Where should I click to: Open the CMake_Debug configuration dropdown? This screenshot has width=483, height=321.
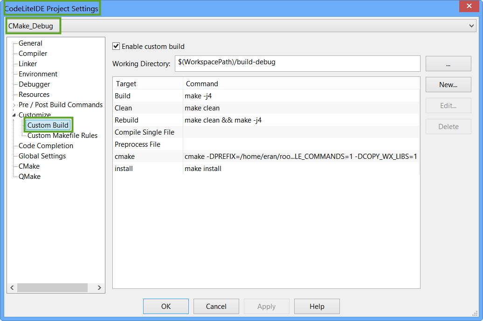coord(241,26)
